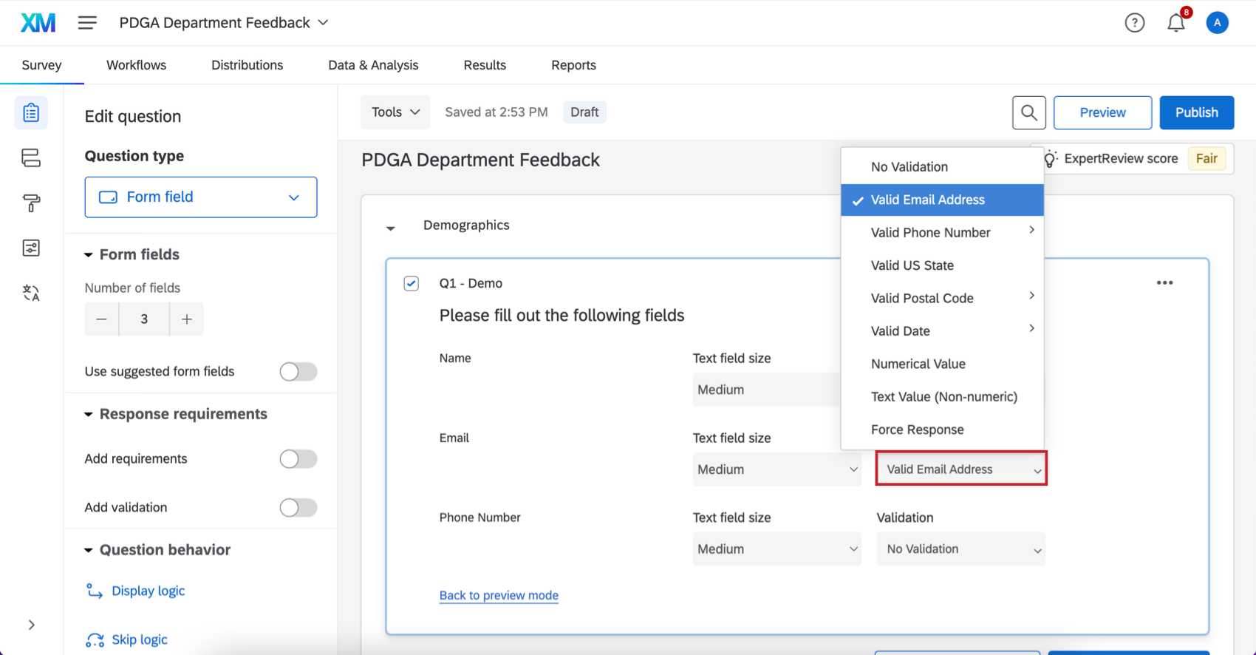The height and width of the screenshot is (655, 1256).
Task: Select Valid US State validation option
Action: tap(912, 265)
